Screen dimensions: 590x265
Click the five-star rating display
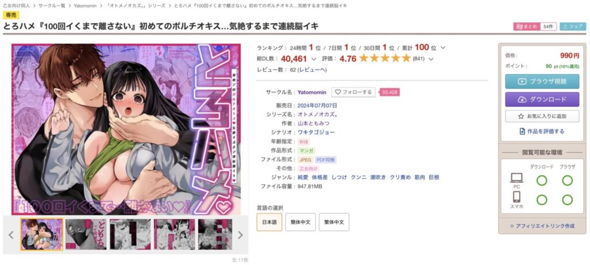pos(384,58)
